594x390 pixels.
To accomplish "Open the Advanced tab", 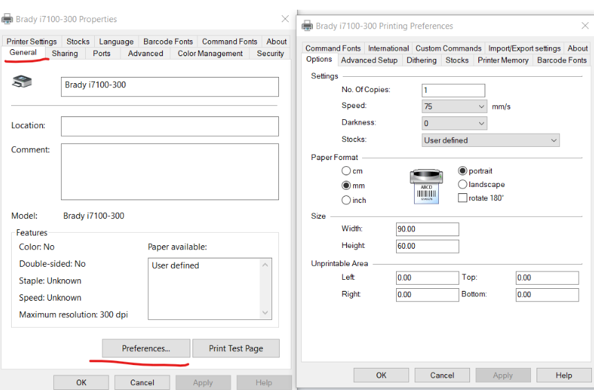I will click(145, 53).
